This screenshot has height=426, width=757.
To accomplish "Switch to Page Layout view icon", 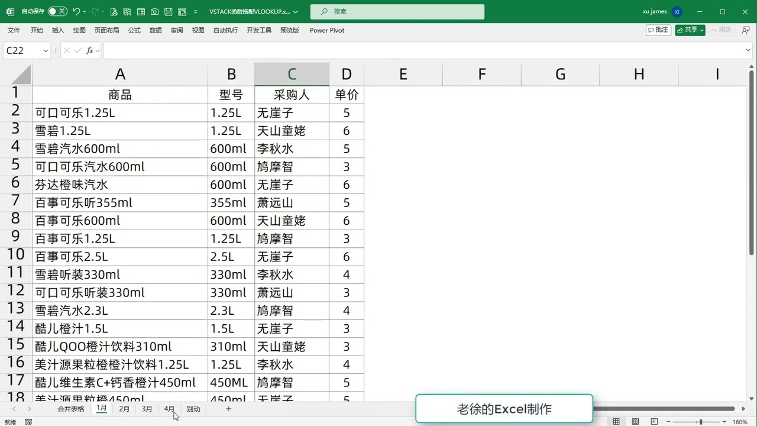I will tap(635, 422).
